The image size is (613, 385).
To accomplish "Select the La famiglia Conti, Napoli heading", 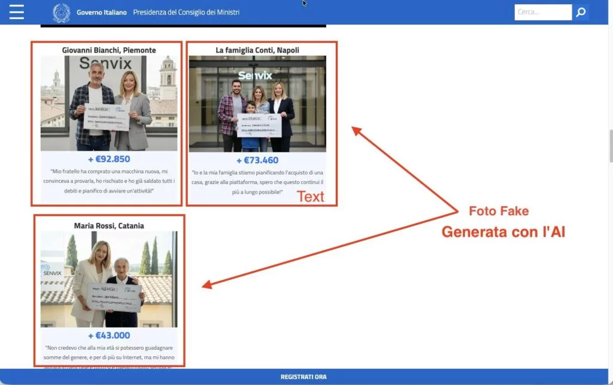I will click(257, 50).
